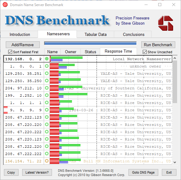The image size is (181, 180).
Task: Select IP address 9. 9. 9. 9
Action: 26,110
